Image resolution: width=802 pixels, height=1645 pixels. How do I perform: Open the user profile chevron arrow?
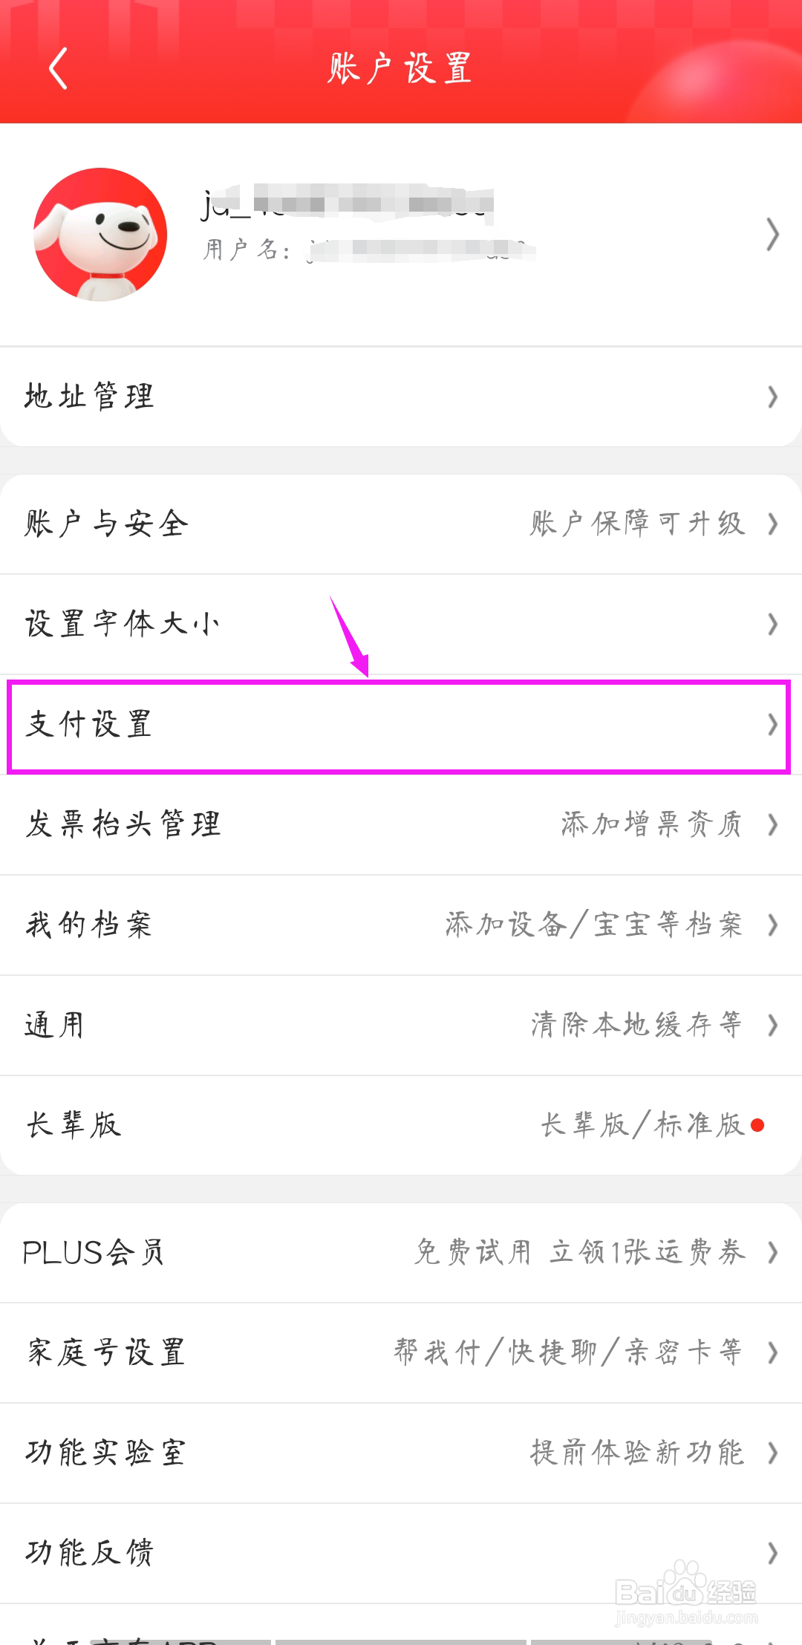[772, 235]
